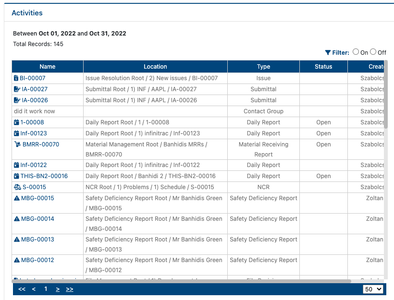Click the issue icon beside BI-00007
The width and height of the screenshot is (394, 300).
16,78
